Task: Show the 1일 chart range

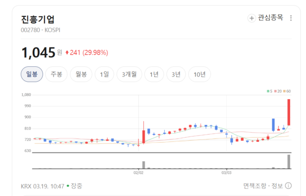Action: click(105, 74)
